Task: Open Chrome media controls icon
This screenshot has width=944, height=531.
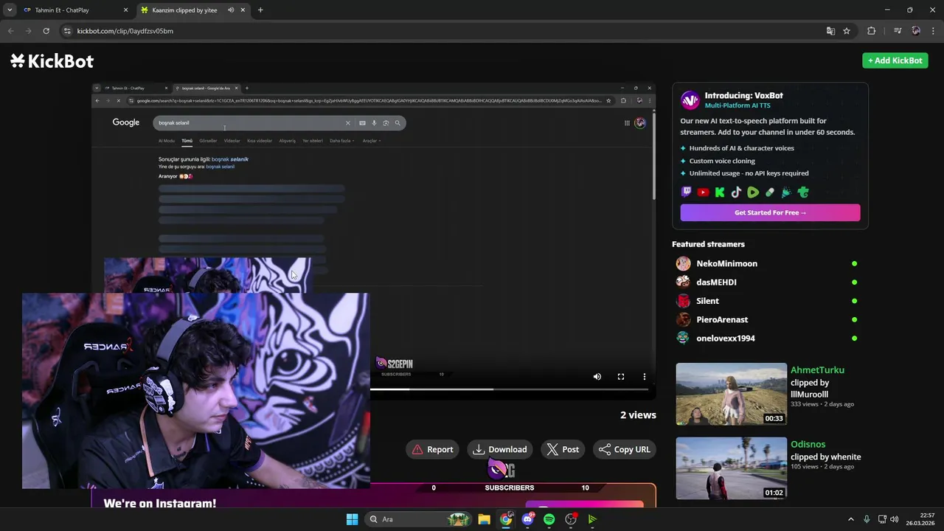Action: point(898,31)
